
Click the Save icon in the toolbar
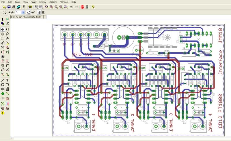[x=9, y=7]
